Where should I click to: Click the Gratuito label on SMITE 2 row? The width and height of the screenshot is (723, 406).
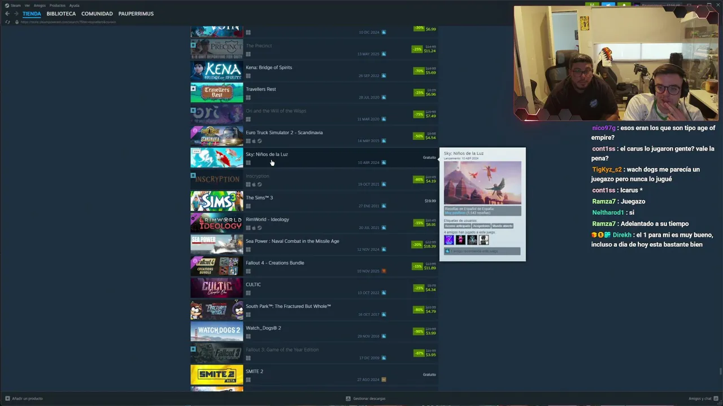[x=429, y=374]
